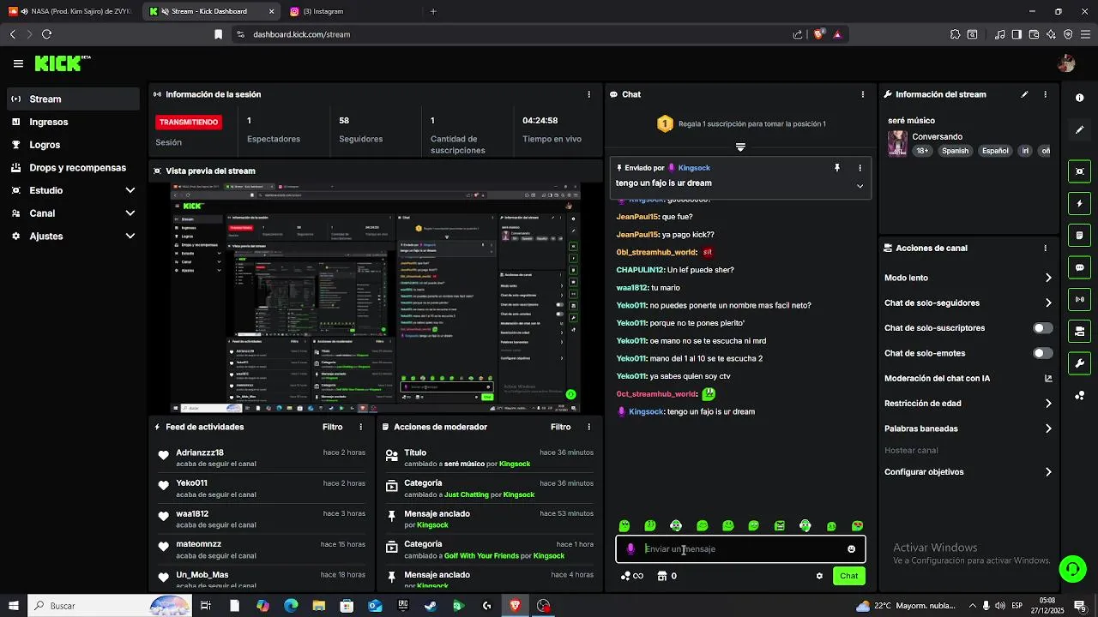
Task: Open Steam from Windows taskbar
Action: 431,606
